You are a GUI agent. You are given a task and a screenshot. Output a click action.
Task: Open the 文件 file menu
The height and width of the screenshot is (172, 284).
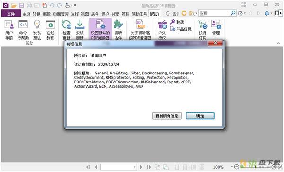[x=11, y=14]
